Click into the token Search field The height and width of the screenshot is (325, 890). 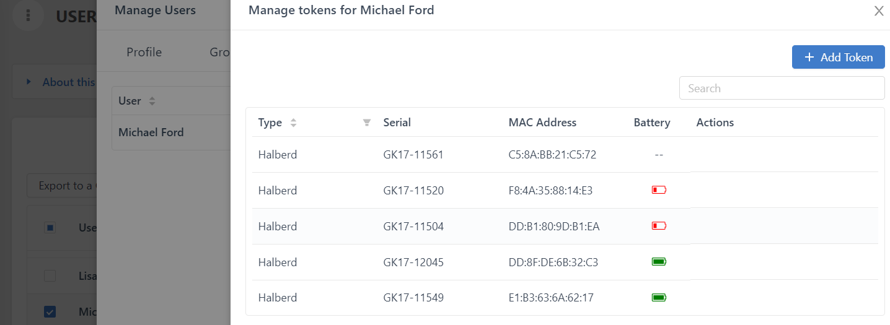tap(782, 88)
